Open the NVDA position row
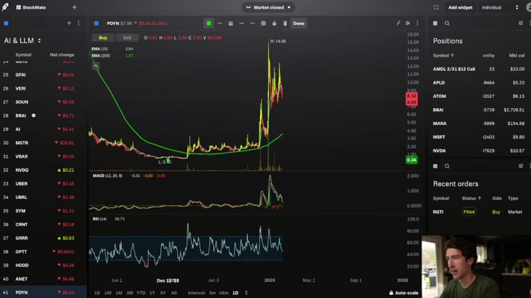The width and height of the screenshot is (531, 298). click(479, 150)
